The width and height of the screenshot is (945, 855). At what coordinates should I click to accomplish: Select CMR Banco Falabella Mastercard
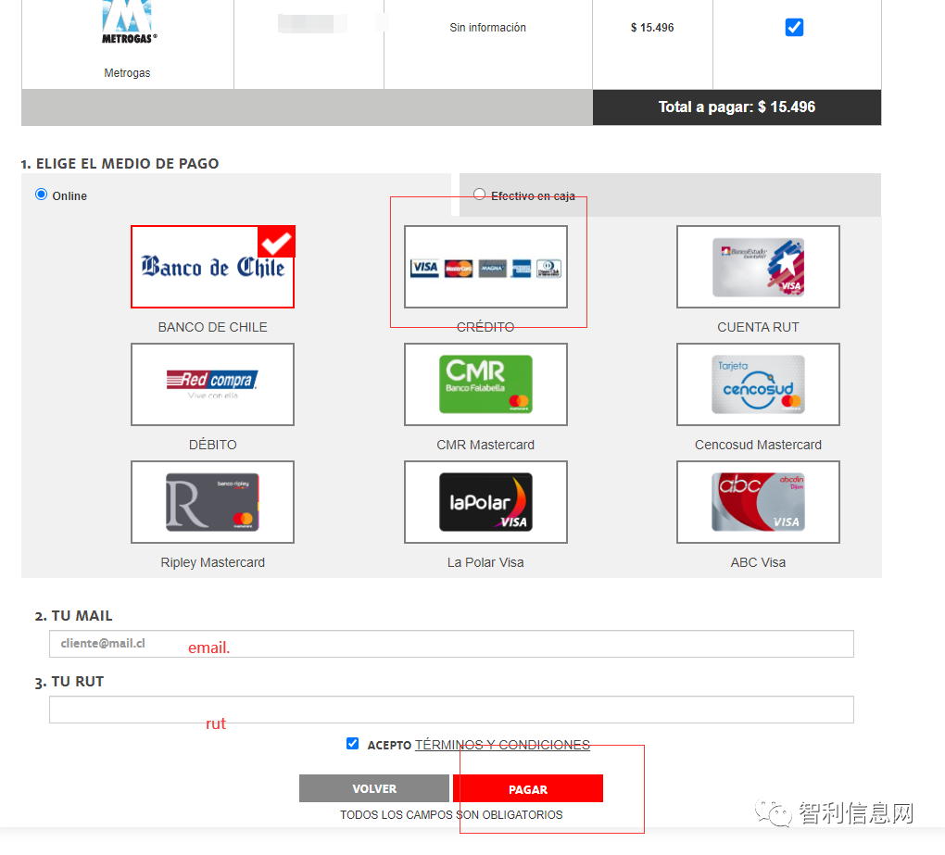(485, 384)
